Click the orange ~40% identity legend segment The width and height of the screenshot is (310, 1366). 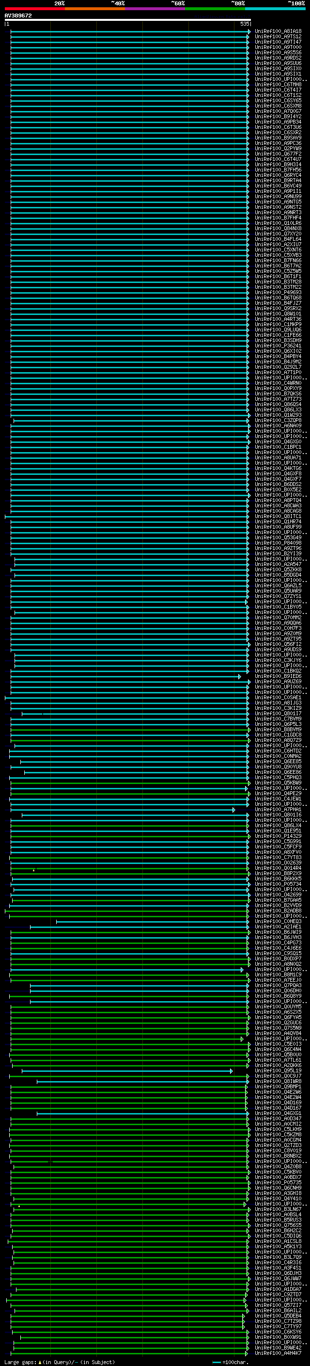(95, 9)
